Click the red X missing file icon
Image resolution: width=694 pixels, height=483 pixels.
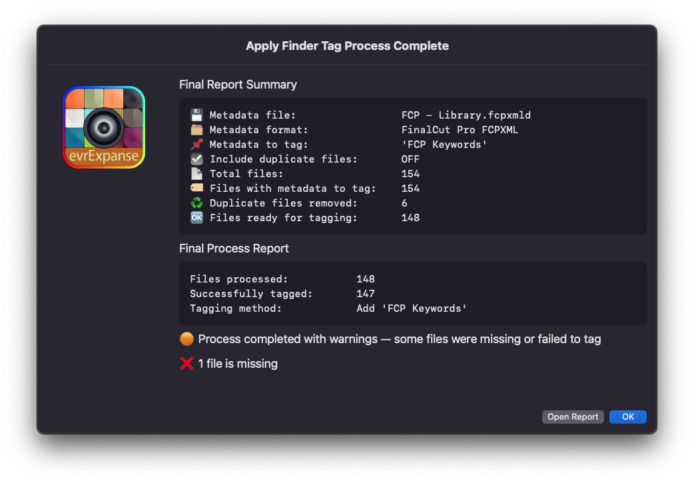pyautogui.click(x=186, y=364)
